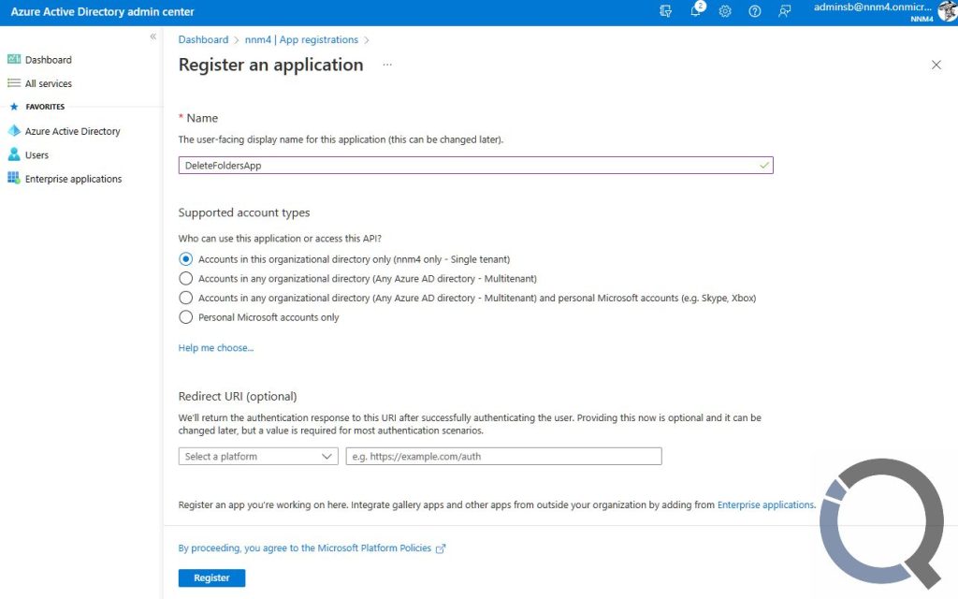Image resolution: width=958 pixels, height=599 pixels.
Task: Click the Users person icon
Action: click(x=14, y=154)
